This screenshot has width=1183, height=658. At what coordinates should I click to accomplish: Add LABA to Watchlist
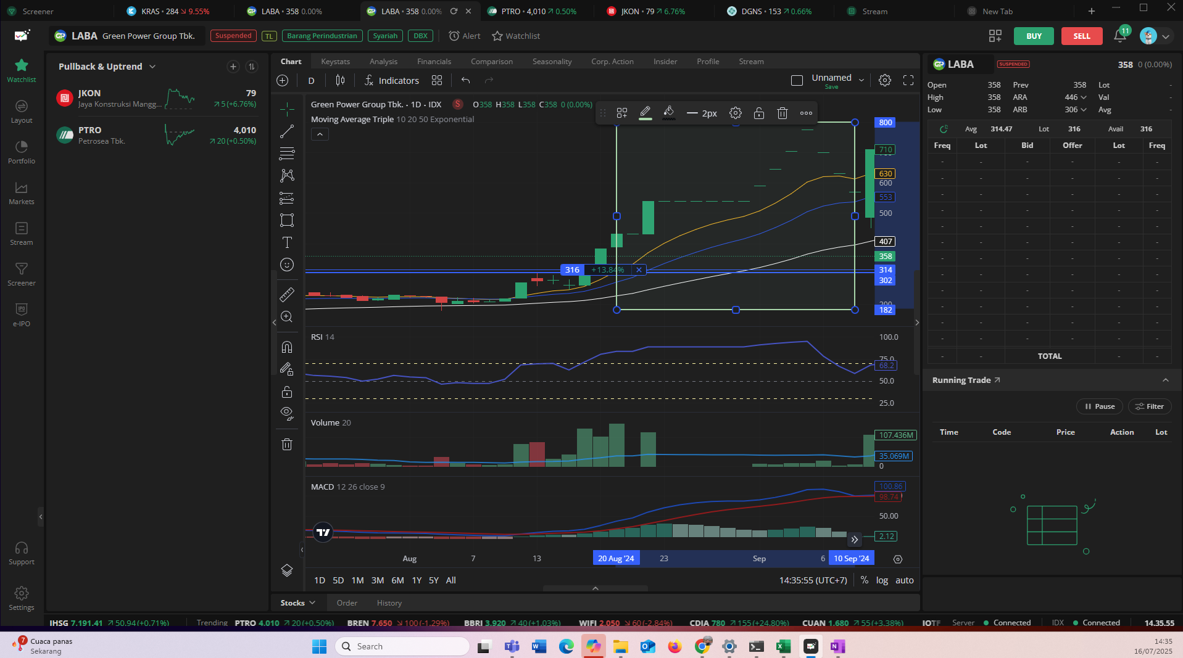pos(516,36)
